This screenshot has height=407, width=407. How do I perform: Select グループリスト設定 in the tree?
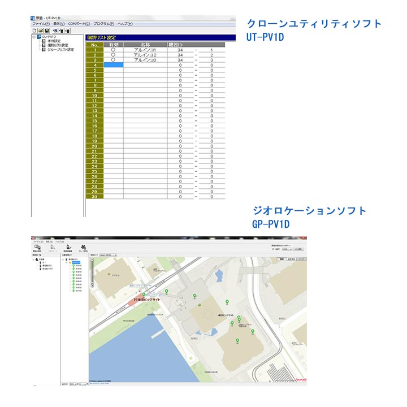coord(60,49)
